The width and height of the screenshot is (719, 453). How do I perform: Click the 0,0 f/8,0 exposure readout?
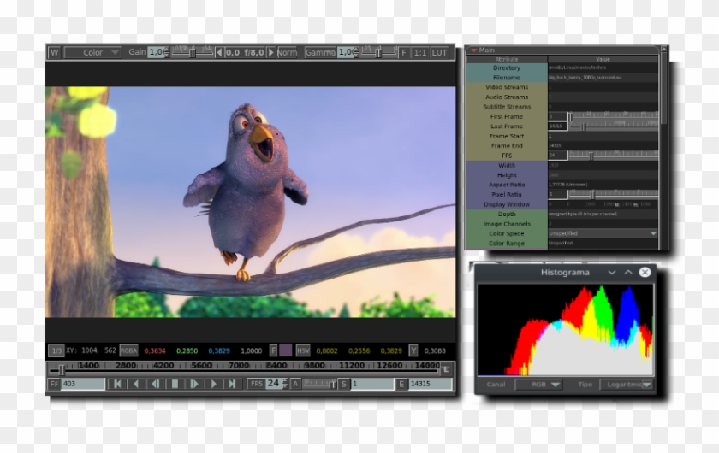(245, 53)
